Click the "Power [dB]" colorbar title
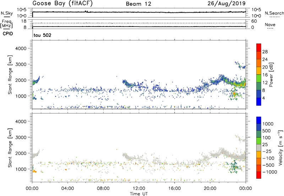284x196 pixels. coord(271,75)
